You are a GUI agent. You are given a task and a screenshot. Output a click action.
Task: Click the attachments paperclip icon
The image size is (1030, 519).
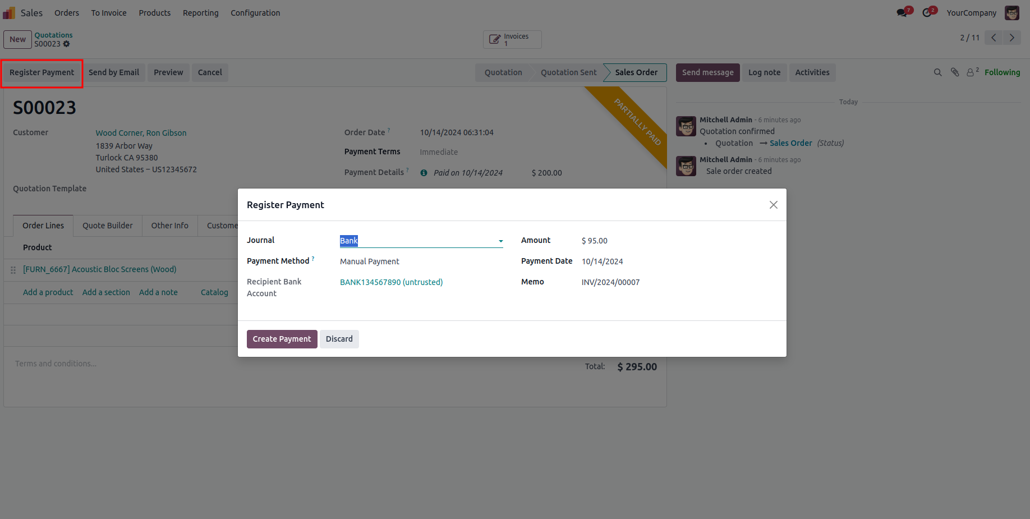[x=955, y=72]
